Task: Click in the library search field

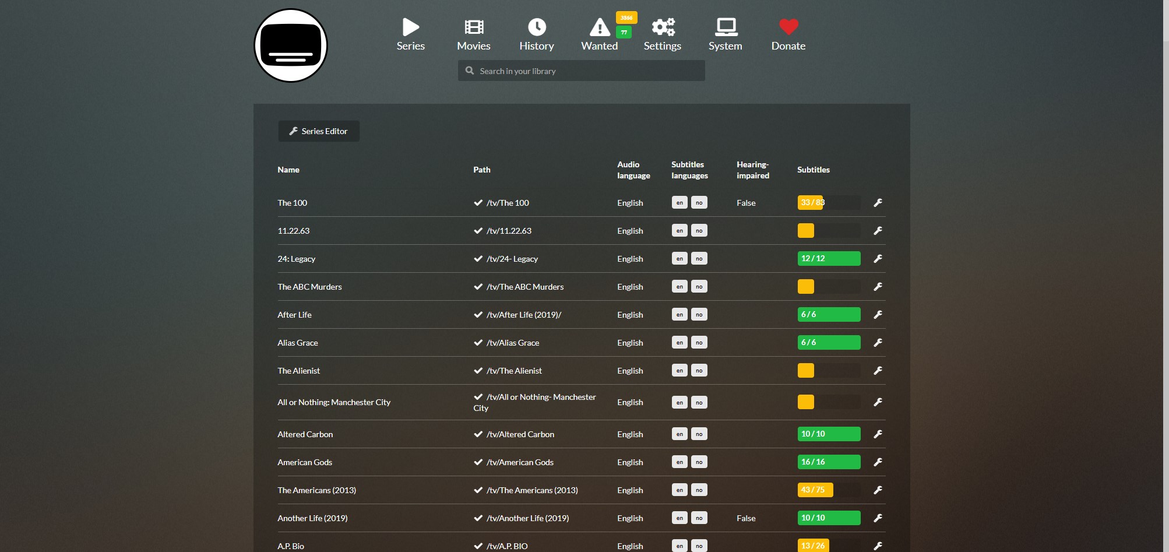Action: (583, 71)
